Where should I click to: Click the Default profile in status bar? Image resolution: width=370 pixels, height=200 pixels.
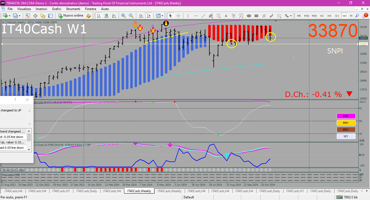189,197
